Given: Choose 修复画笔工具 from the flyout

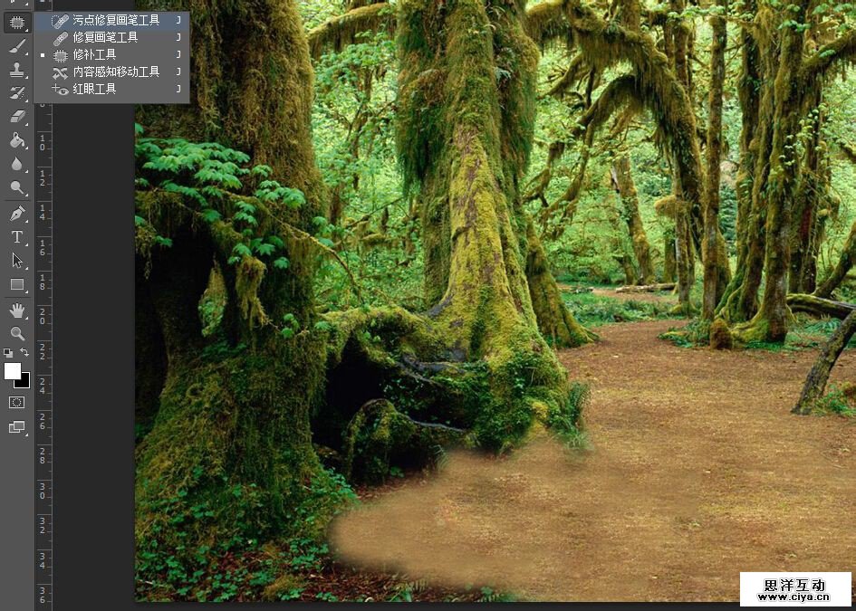Looking at the screenshot, I should (x=112, y=38).
